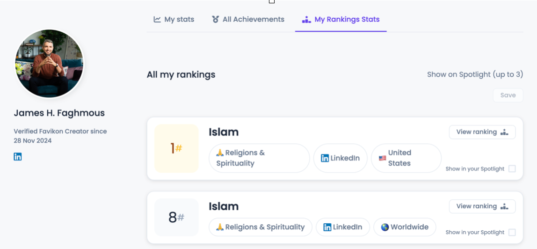Viewport: 537px width, 249px height.
Task: Click the United States flag tag
Action: [406, 158]
